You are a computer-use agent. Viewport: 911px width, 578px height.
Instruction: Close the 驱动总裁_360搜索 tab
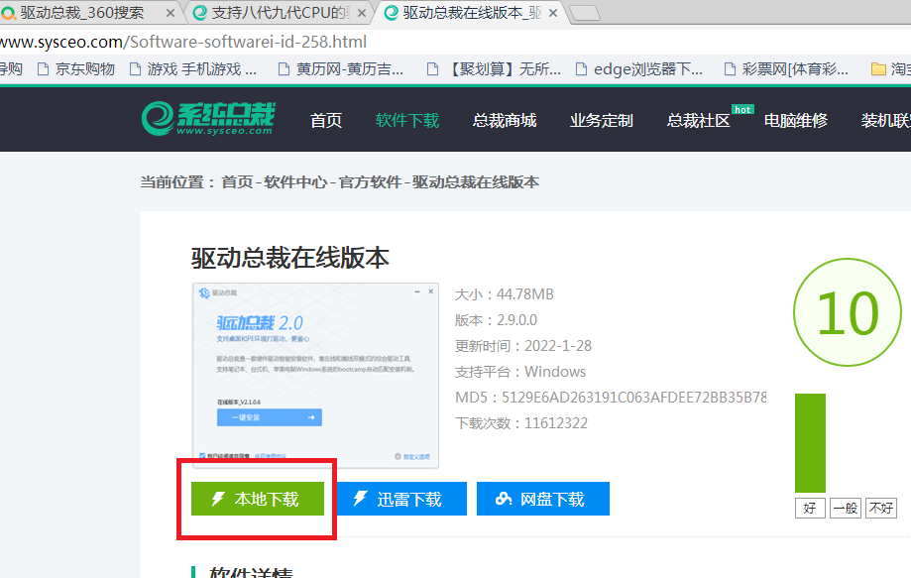tap(171, 13)
